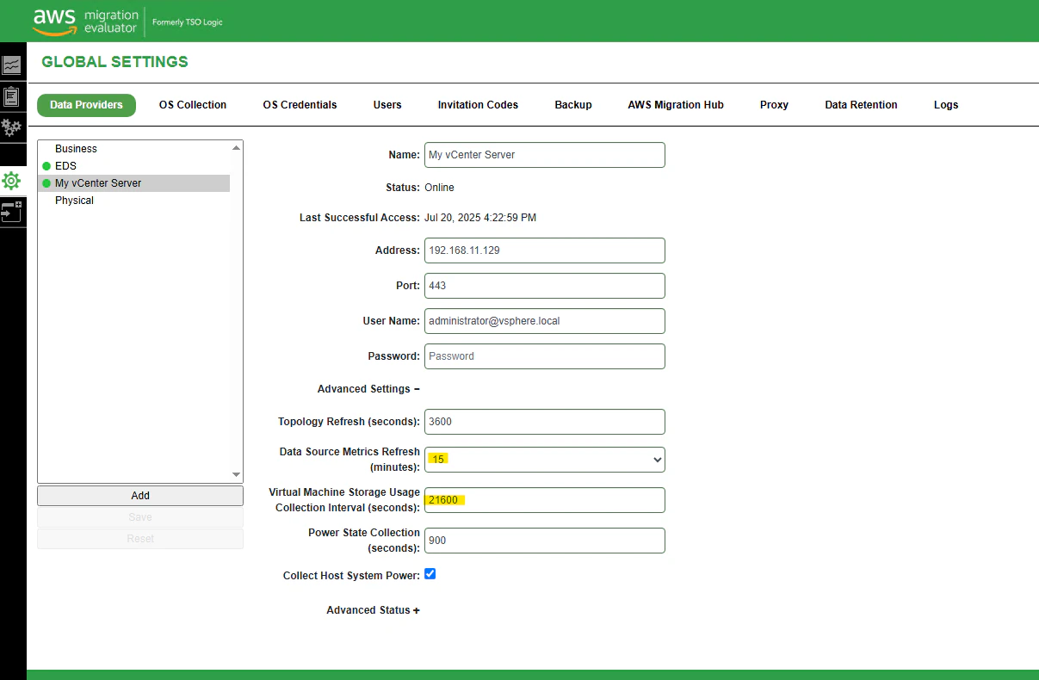Click the User Name input field
This screenshot has height=680, width=1039.
pos(545,321)
